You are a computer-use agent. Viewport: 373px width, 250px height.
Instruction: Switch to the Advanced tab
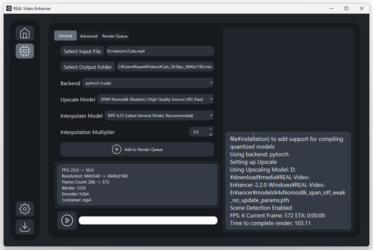coord(88,36)
